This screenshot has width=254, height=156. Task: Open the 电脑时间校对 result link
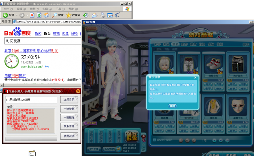[15, 75]
